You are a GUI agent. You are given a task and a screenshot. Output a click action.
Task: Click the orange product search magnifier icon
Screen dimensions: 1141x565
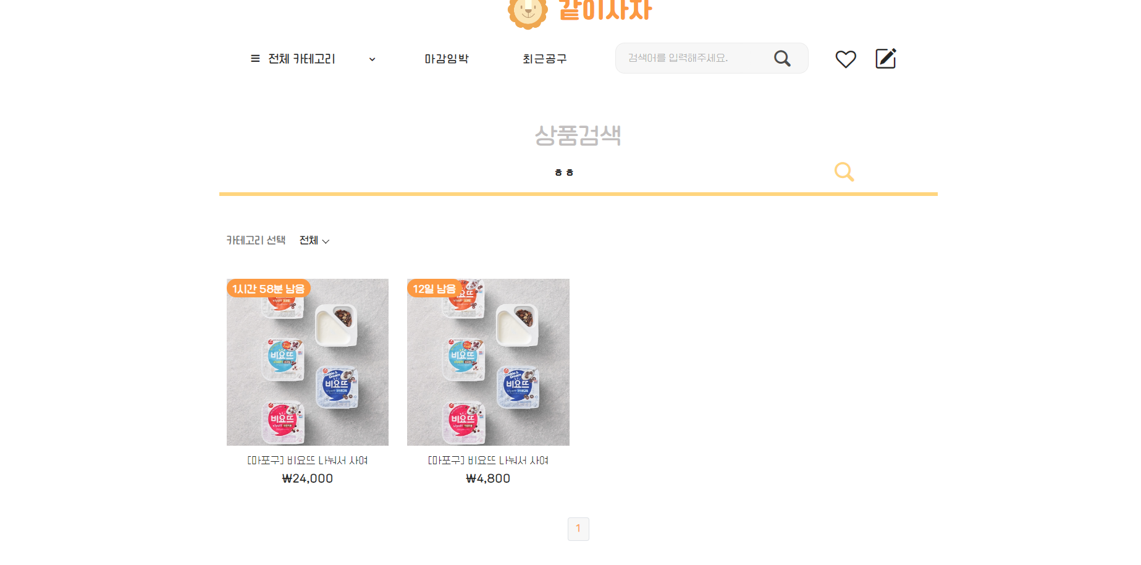click(x=844, y=171)
